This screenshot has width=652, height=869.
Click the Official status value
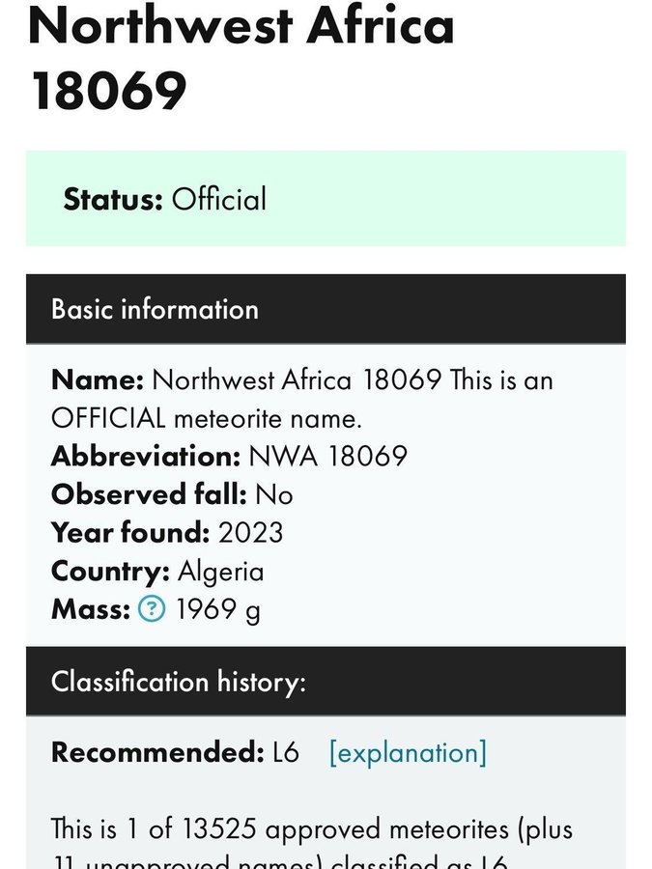(219, 200)
